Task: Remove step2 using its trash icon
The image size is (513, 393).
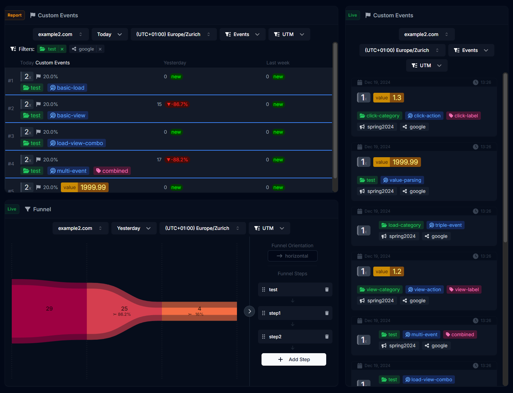Action: tap(327, 337)
